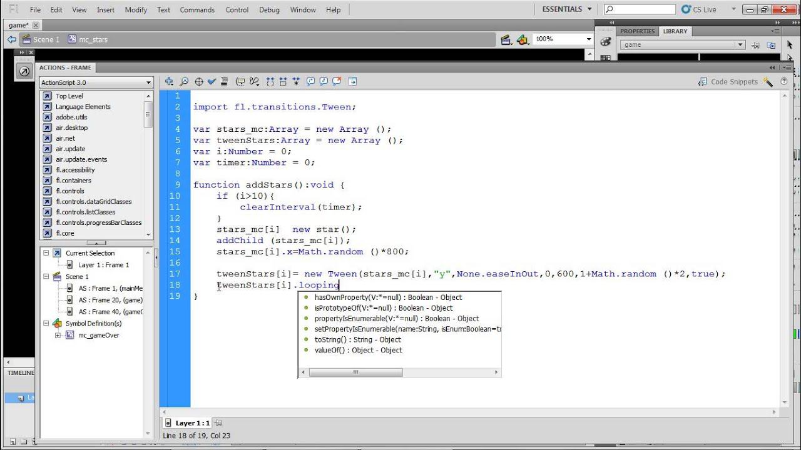The width and height of the screenshot is (801, 450).
Task: Switch to the PROPERTIES tab
Action: (x=637, y=31)
